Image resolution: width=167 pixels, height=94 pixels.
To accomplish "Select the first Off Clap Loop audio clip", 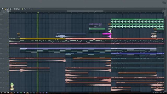I will point(122,21).
